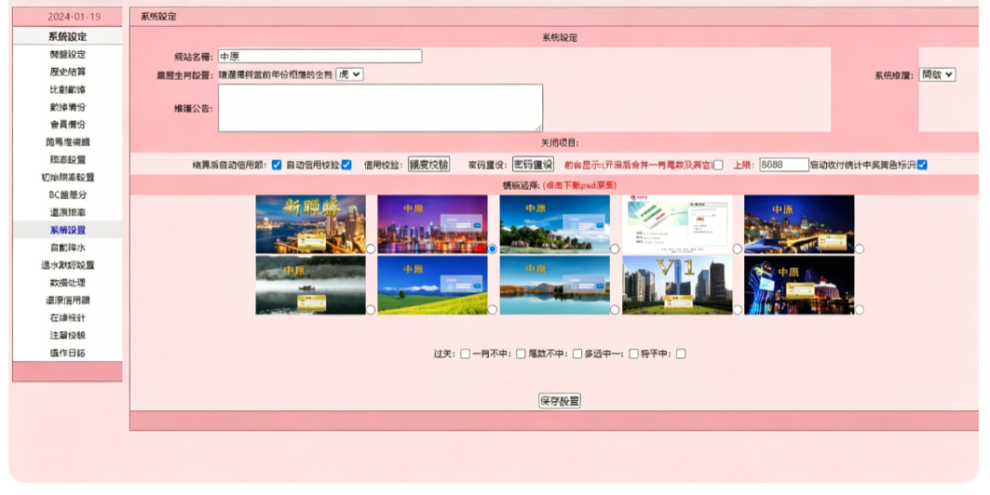990x495 pixels.
Task: Click the 保存設置 save button
Action: tap(560, 400)
